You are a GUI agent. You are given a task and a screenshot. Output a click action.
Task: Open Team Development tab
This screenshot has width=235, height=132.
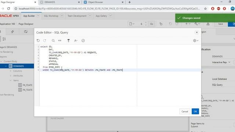click(77, 16)
